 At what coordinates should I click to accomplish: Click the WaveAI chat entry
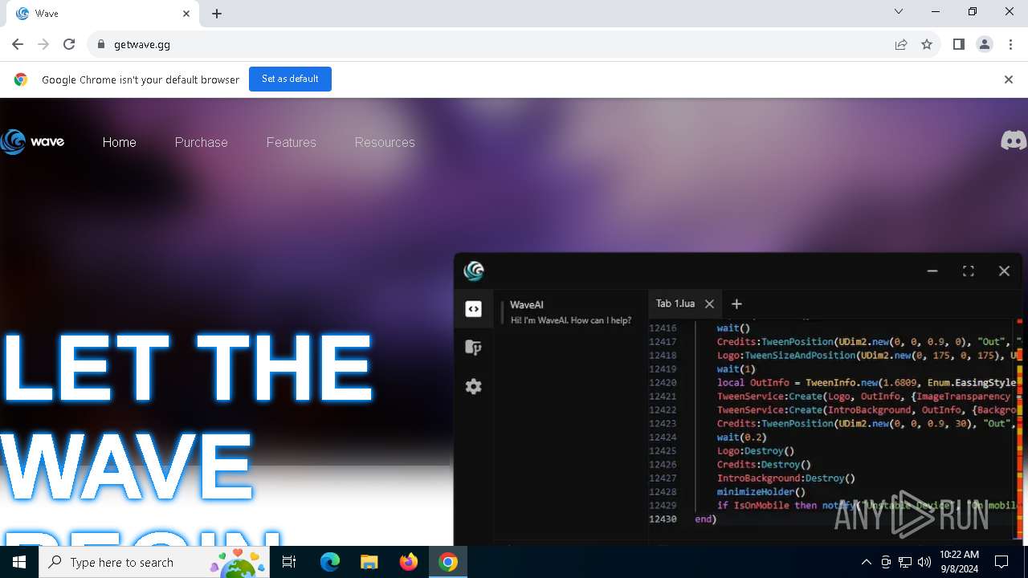(570, 312)
